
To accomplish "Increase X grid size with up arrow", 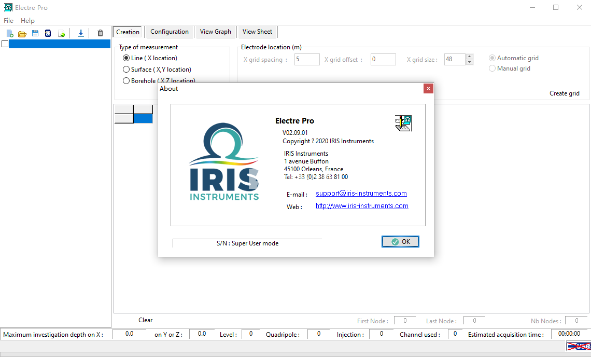I will click(469, 57).
